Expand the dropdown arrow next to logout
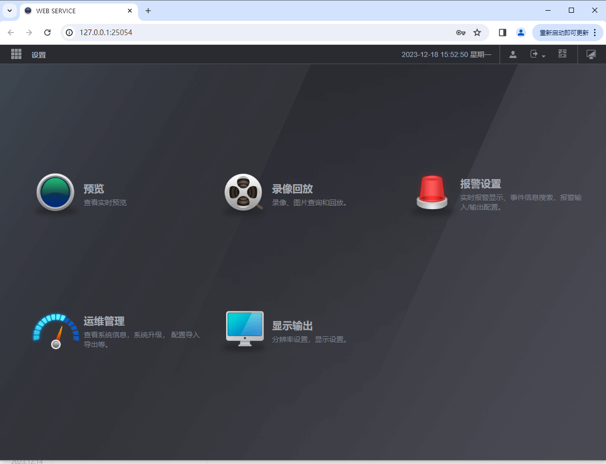The height and width of the screenshot is (464, 606). pyautogui.click(x=544, y=56)
